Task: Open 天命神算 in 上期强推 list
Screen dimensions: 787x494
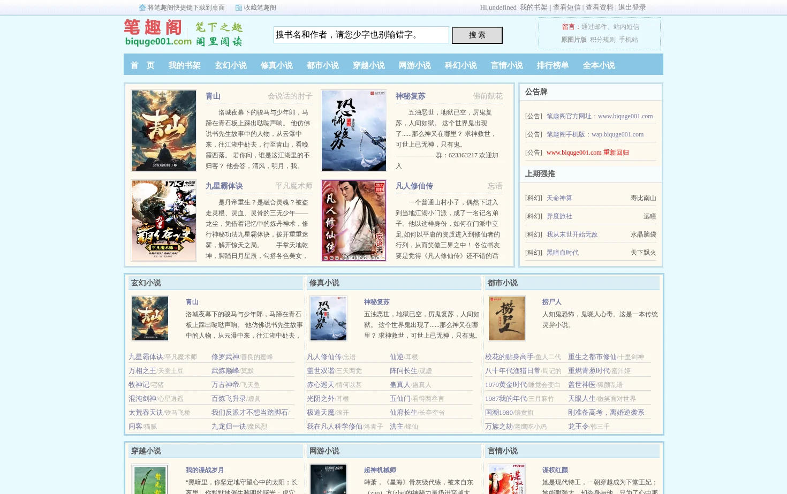Action: pos(559,198)
